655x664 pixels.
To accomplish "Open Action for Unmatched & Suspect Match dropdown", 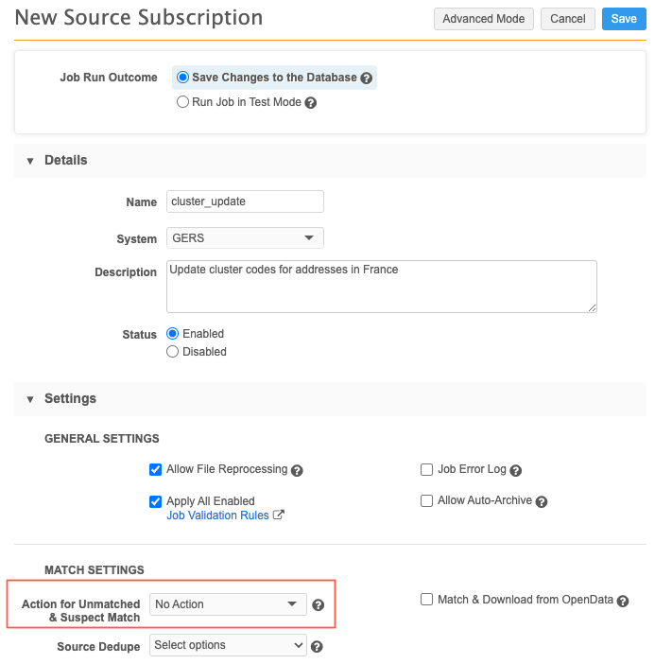I will click(228, 604).
